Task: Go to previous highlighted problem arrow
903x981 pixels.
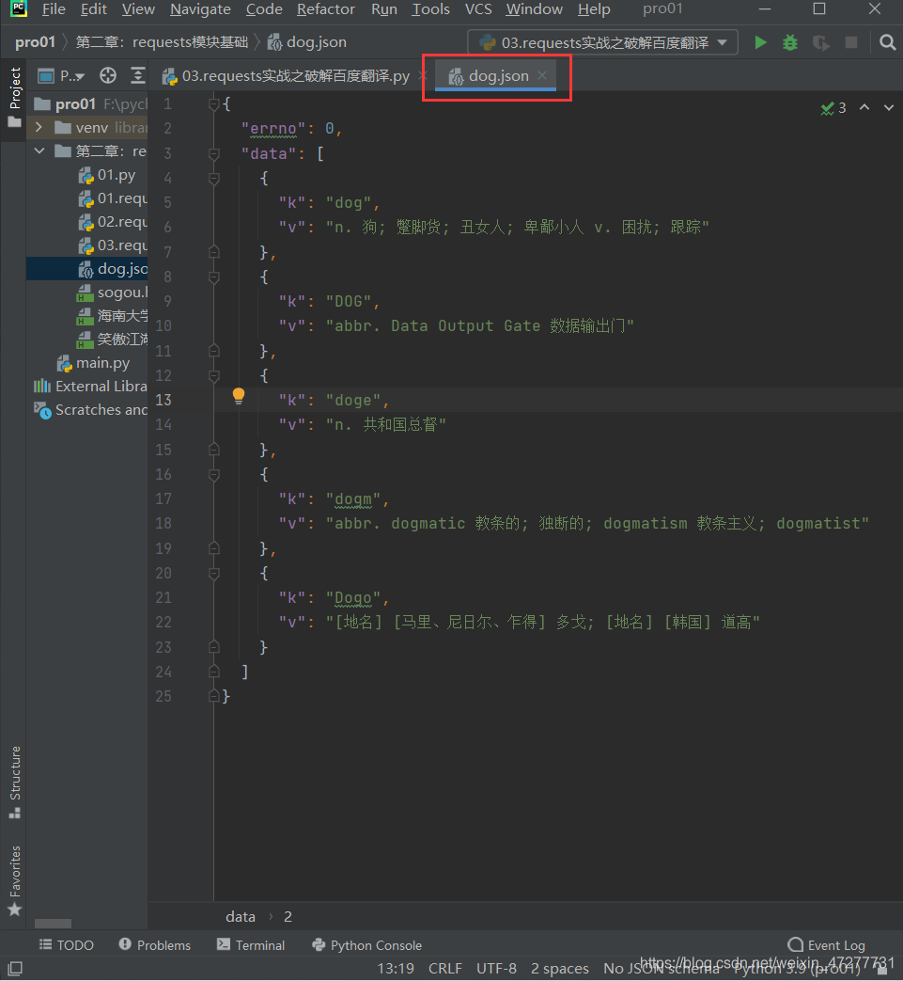Action: tap(864, 107)
